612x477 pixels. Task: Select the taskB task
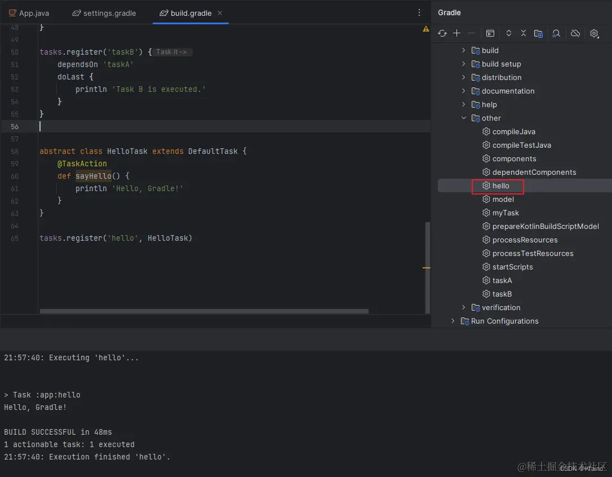tap(502, 294)
